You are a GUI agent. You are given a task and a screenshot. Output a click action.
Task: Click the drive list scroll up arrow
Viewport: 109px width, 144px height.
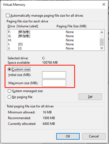coord(102,32)
